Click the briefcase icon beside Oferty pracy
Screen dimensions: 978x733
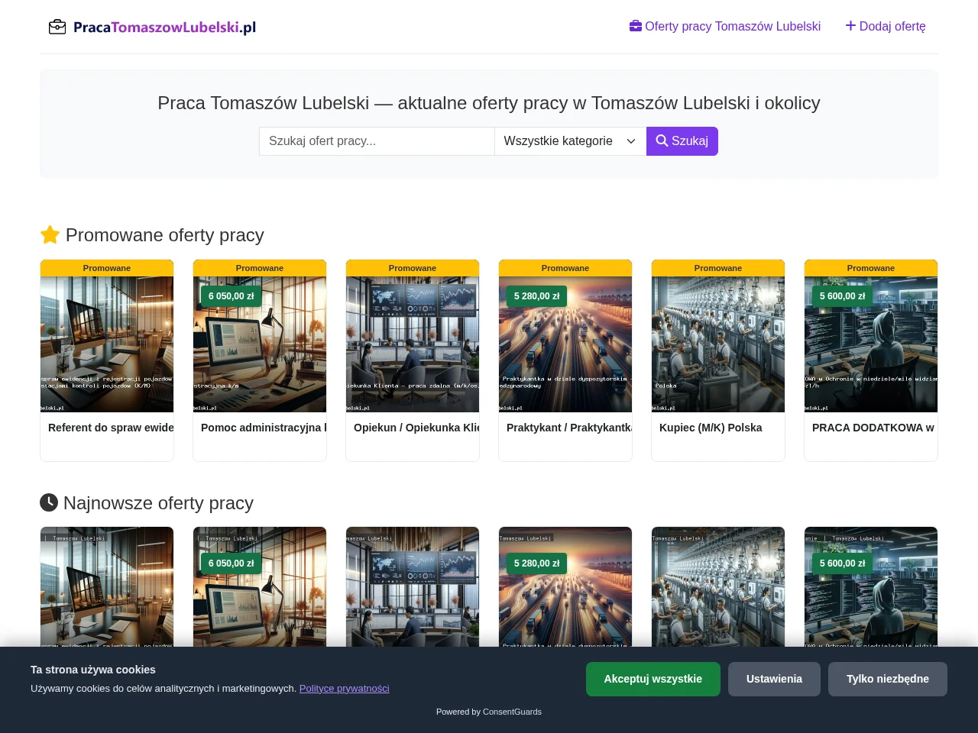tap(636, 26)
